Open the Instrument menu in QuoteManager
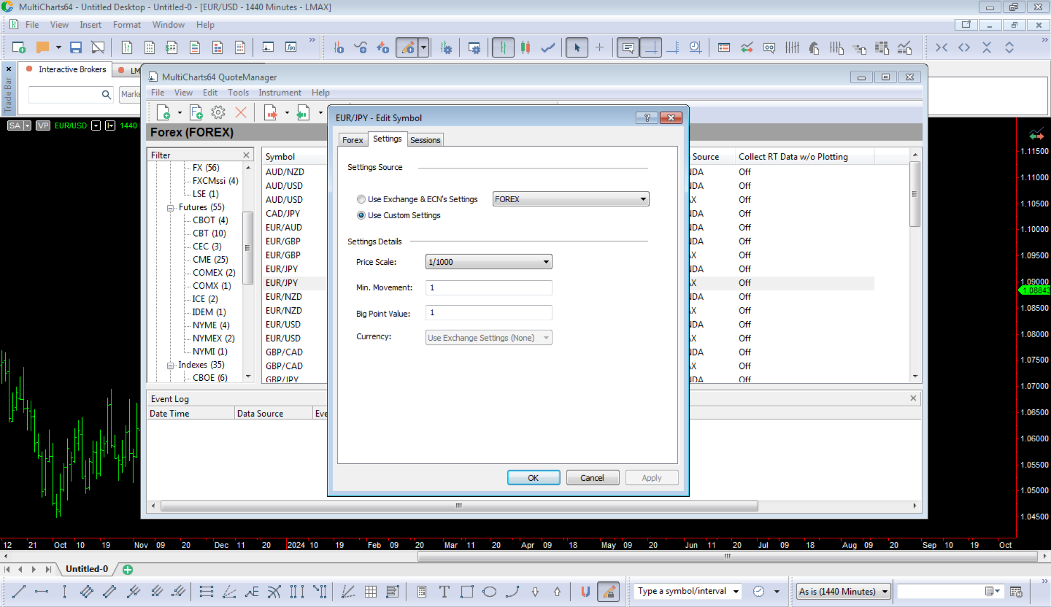1051x607 pixels. tap(280, 92)
